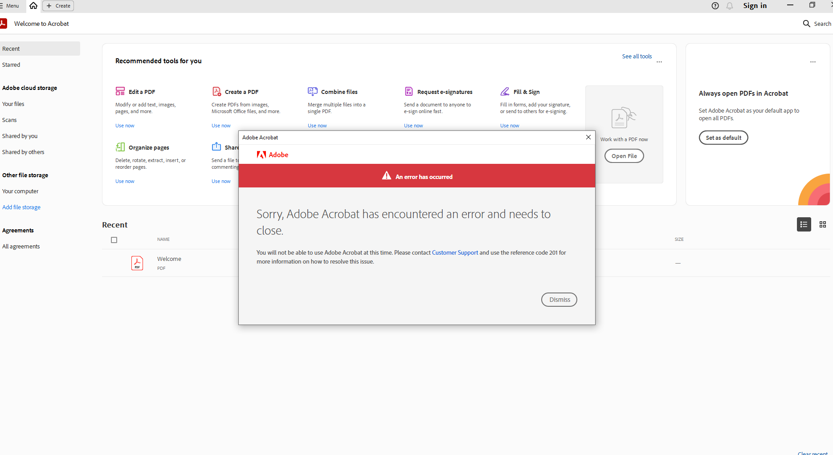Image resolution: width=833 pixels, height=455 pixels.
Task: Open the Home icon in top bar
Action: (x=33, y=6)
